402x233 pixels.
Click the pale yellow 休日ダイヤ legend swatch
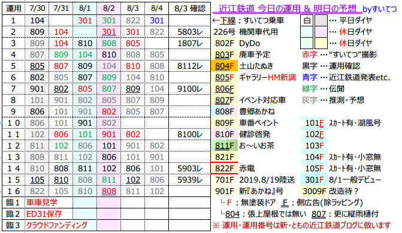321,43
